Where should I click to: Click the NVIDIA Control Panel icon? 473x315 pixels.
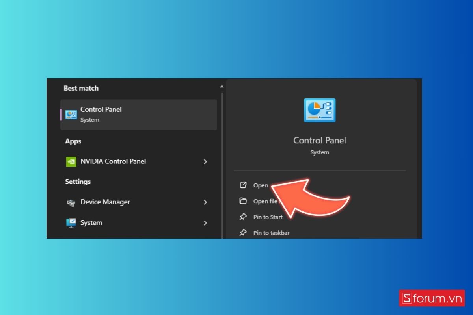click(x=71, y=161)
